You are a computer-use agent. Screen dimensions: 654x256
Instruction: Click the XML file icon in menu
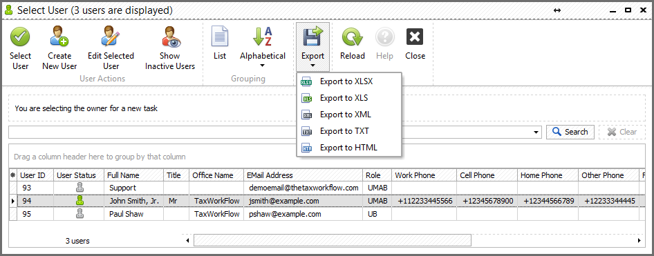point(306,115)
